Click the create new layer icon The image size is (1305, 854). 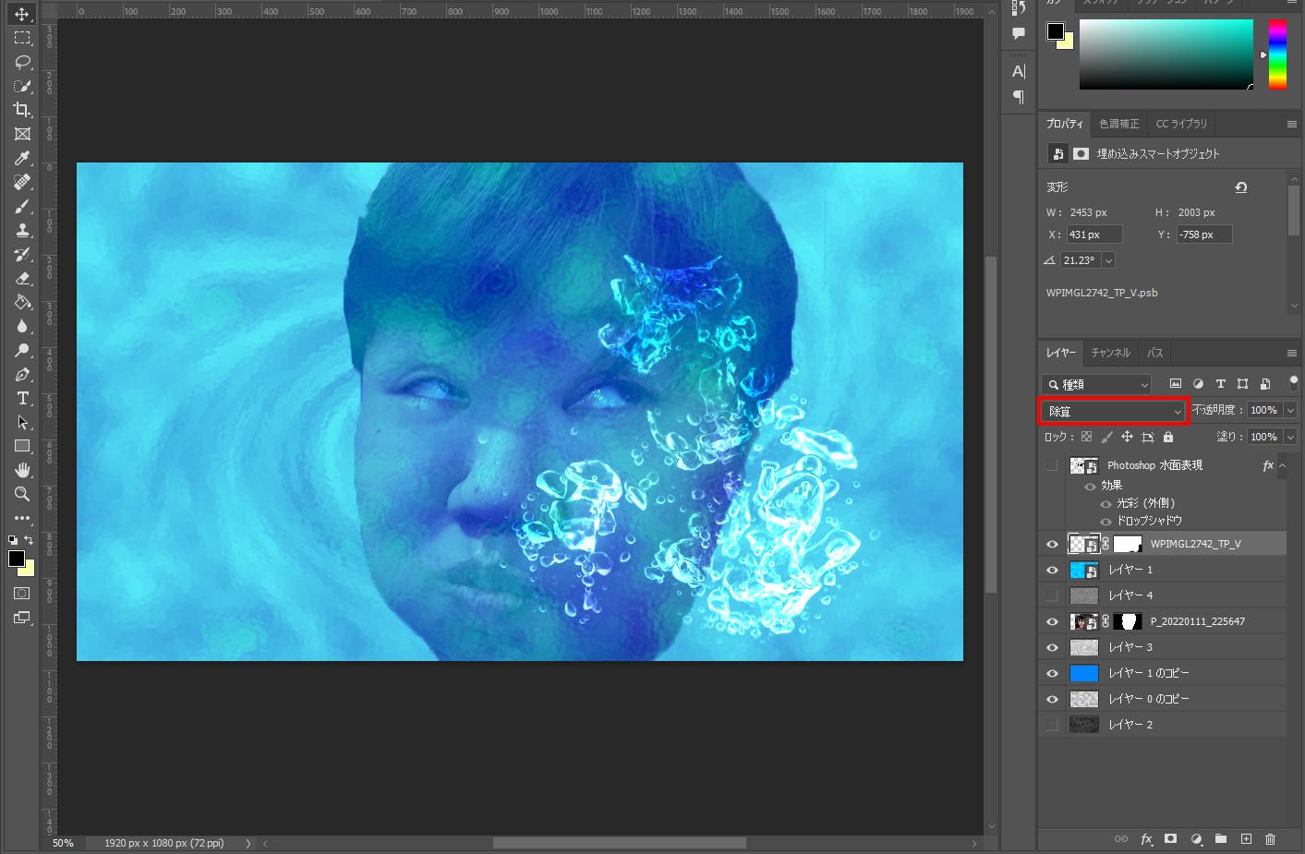[x=1246, y=838]
